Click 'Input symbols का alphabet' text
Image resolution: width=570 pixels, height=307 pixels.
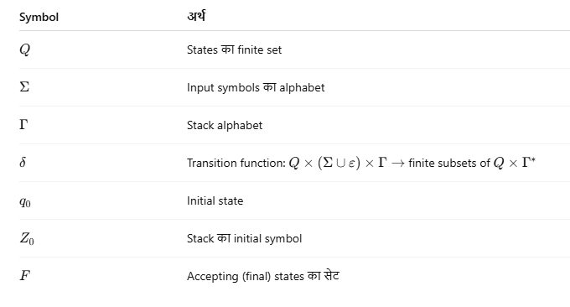[256, 88]
